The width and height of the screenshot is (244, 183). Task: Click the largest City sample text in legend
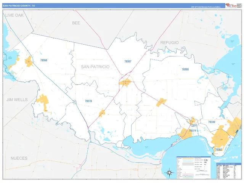click(206, 160)
